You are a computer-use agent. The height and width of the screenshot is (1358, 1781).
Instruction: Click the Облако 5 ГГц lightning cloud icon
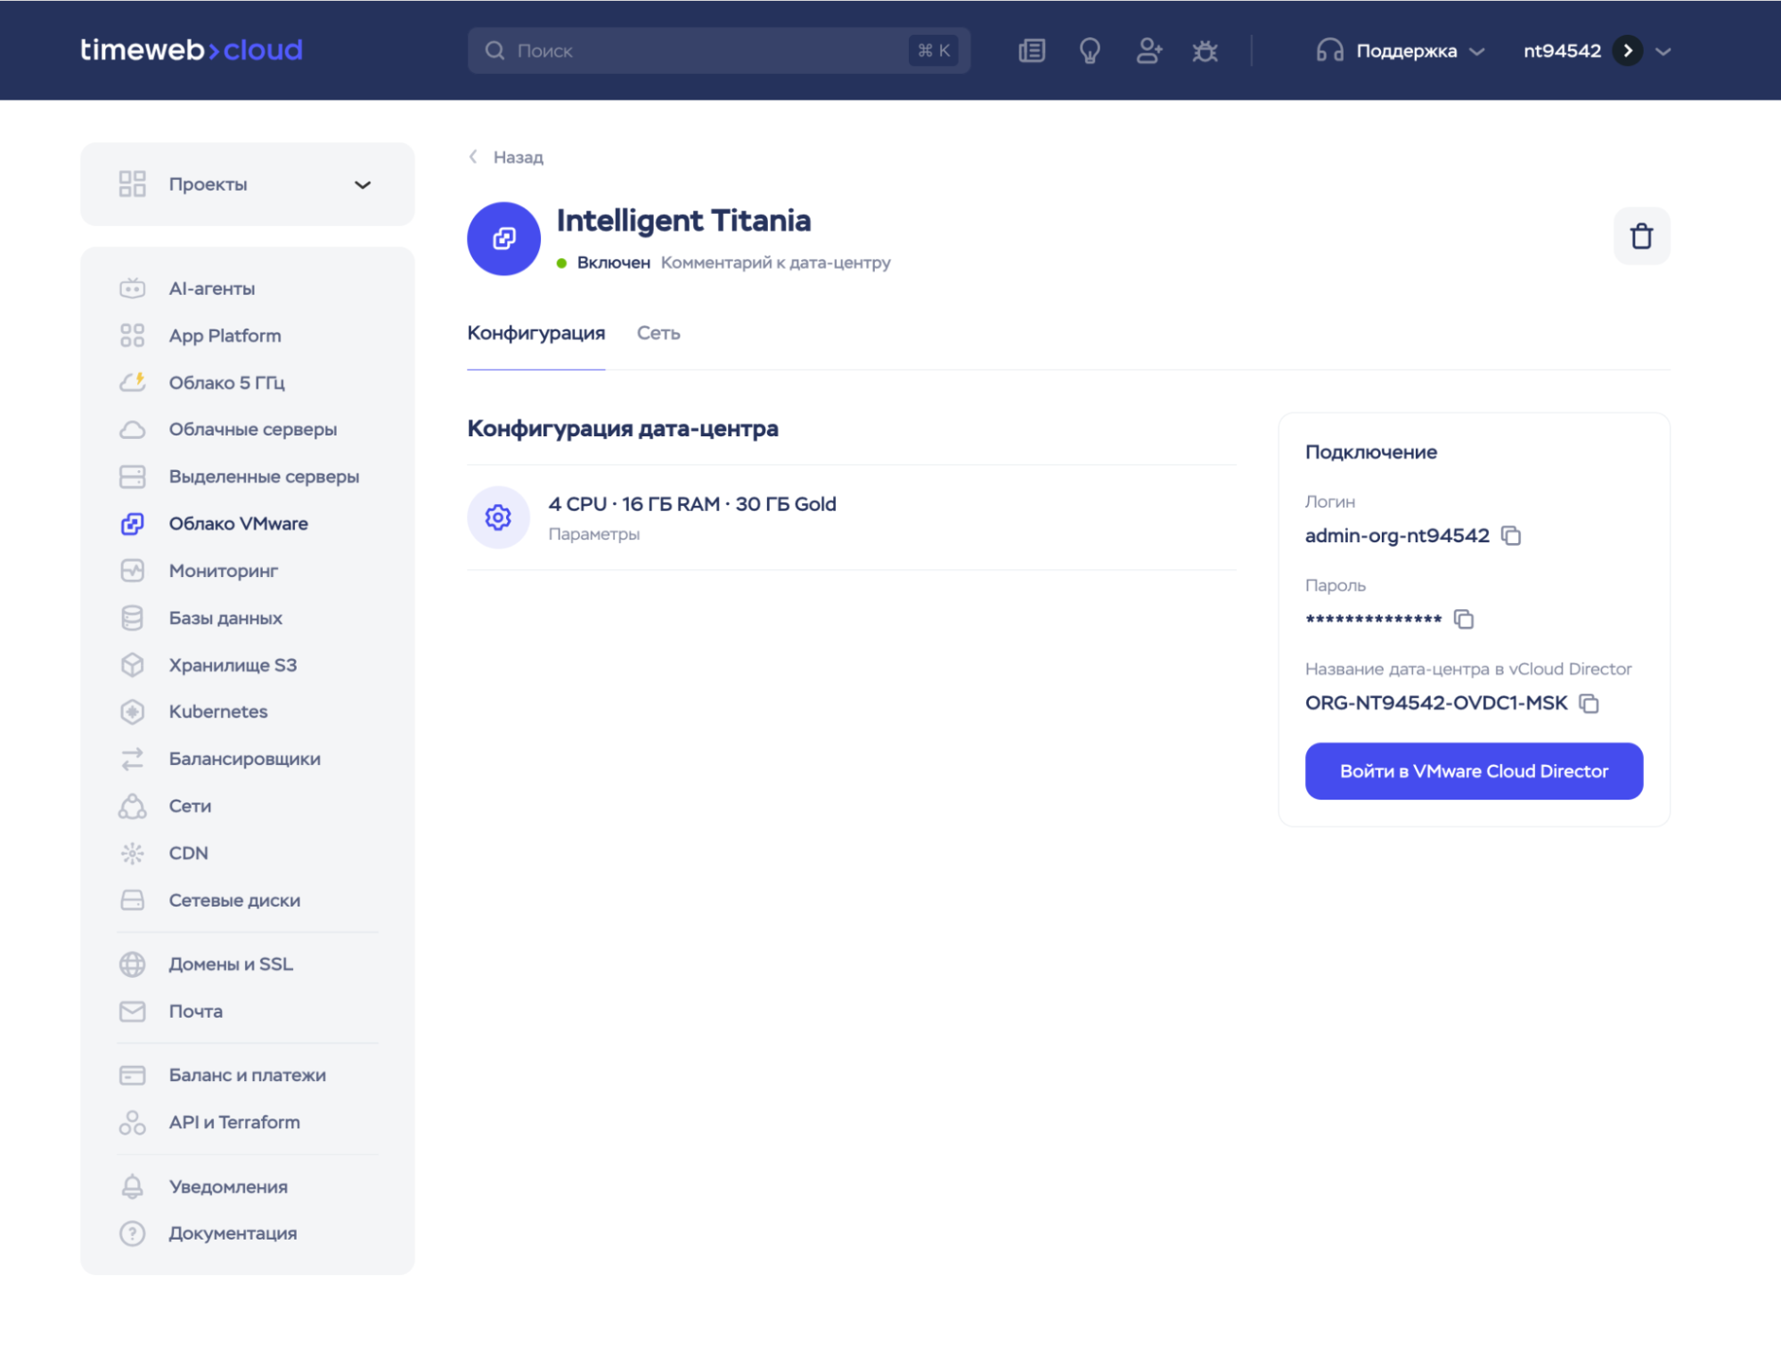tap(132, 383)
